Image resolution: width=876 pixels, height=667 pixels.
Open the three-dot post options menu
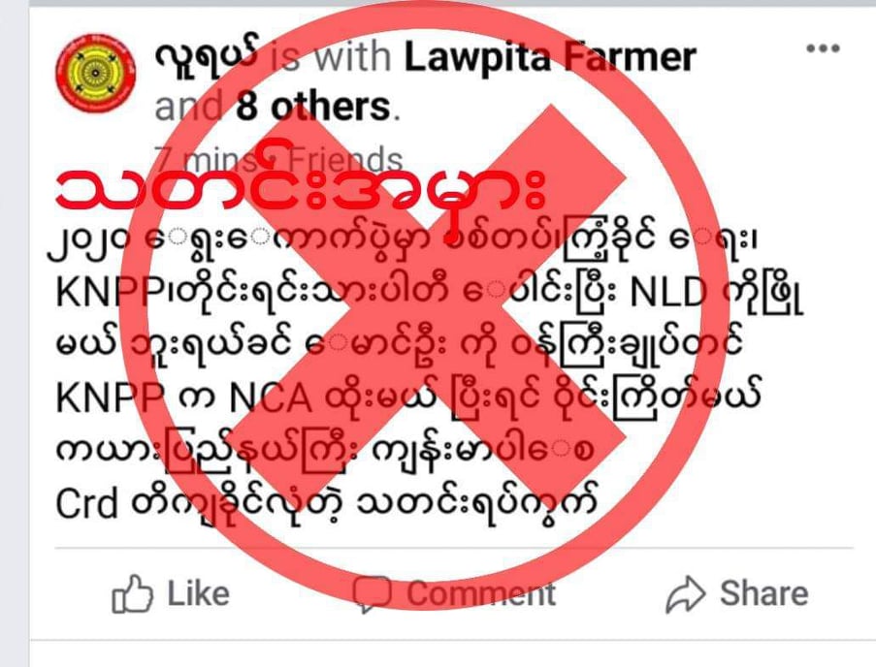[x=823, y=48]
